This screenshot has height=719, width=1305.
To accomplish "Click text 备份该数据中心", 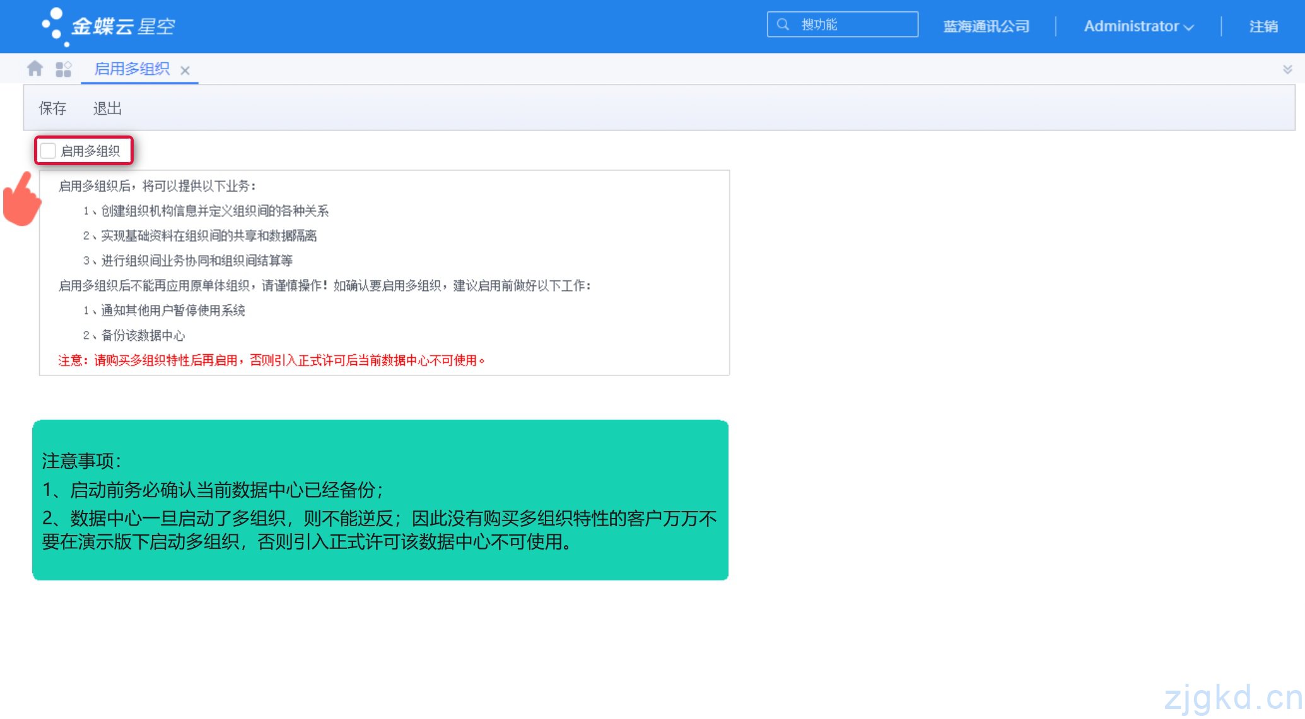I will coord(143,335).
